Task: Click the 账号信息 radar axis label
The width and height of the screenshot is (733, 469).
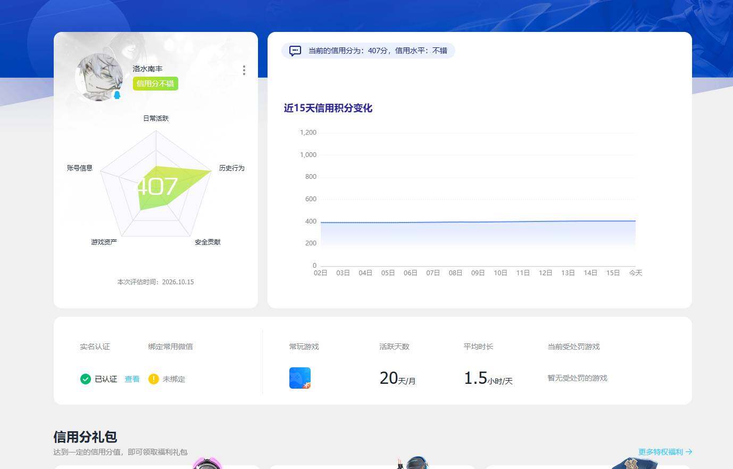Action: pos(80,168)
